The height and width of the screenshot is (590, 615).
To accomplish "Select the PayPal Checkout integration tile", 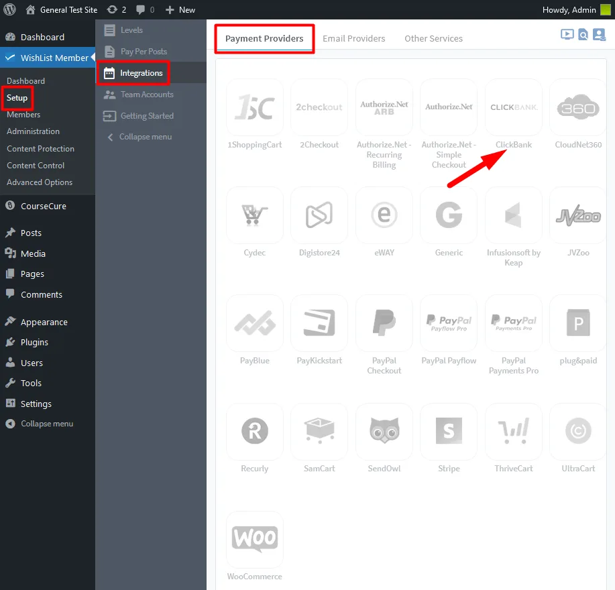I will 384,323.
